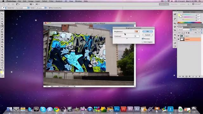Select the Layer 0 row
The width and height of the screenshot is (203, 114).
point(189,39)
